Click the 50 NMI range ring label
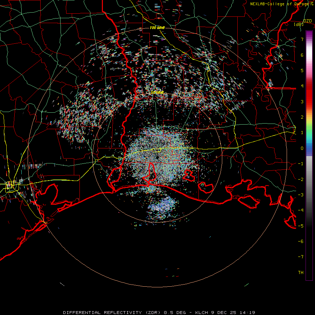The width and height of the screenshot is (315, 315). (x=157, y=93)
